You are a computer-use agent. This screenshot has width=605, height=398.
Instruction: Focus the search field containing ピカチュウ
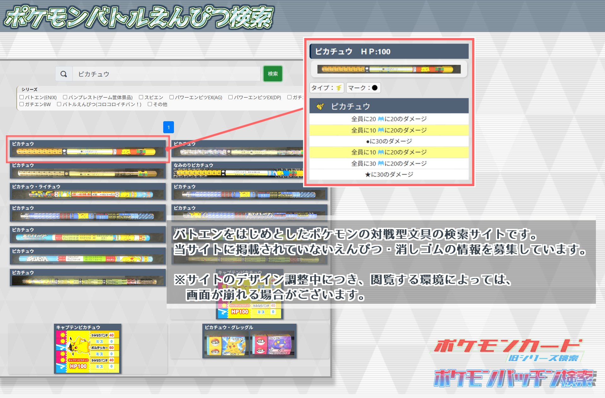[x=167, y=74]
